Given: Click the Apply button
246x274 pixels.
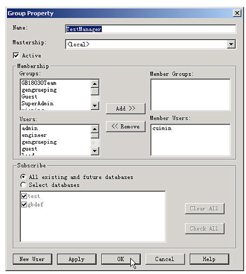Looking at the screenshot, I should click(x=77, y=259).
